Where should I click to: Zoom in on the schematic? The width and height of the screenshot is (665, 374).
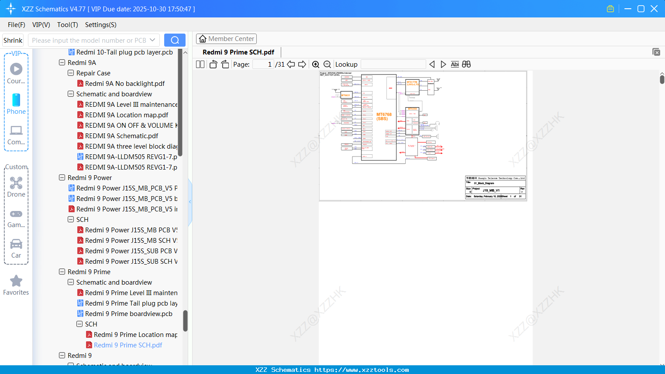(316, 65)
